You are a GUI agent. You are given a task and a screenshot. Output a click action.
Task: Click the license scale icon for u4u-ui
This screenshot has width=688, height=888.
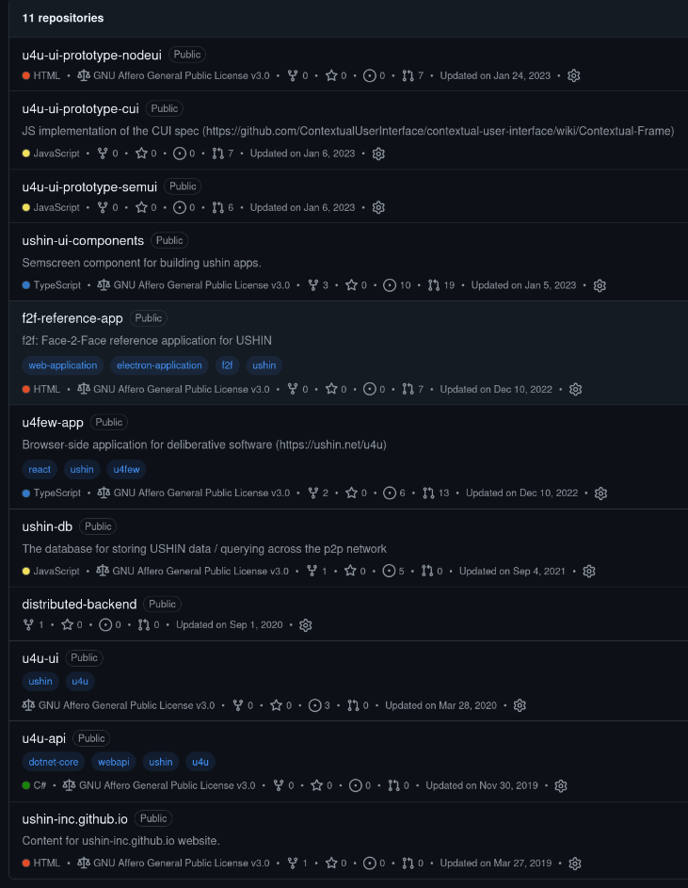click(x=28, y=705)
